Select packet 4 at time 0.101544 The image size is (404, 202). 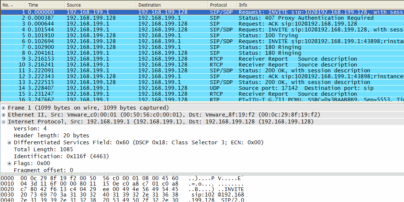(x=202, y=30)
